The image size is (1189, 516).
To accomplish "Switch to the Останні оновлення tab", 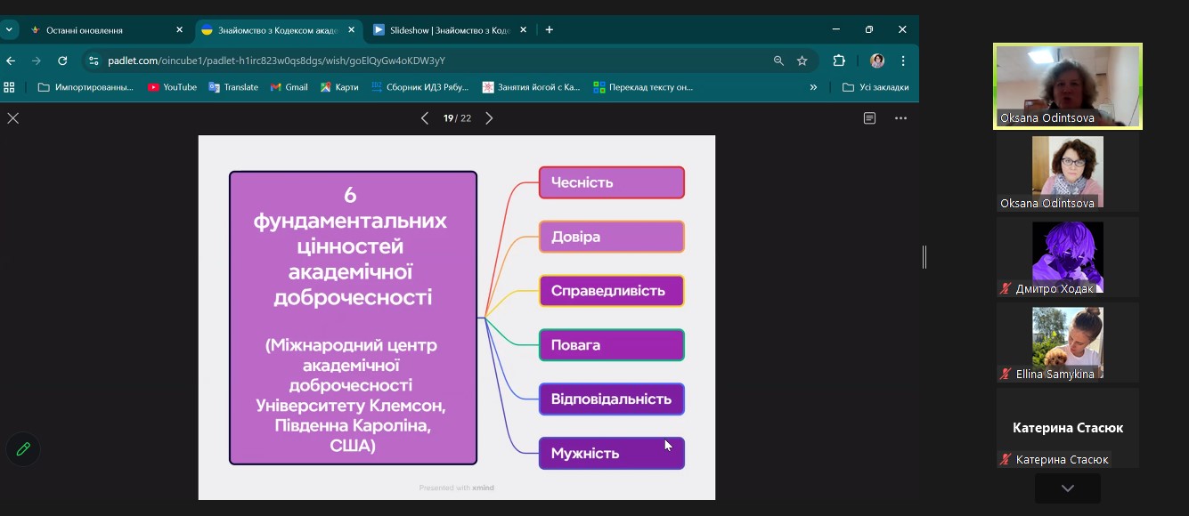I will click(x=98, y=30).
